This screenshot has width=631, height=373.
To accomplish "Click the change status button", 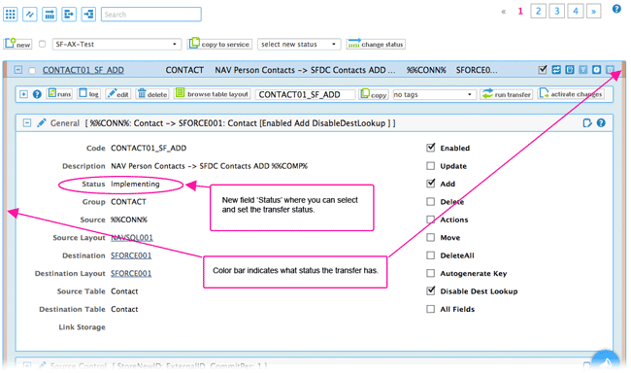I will (376, 44).
